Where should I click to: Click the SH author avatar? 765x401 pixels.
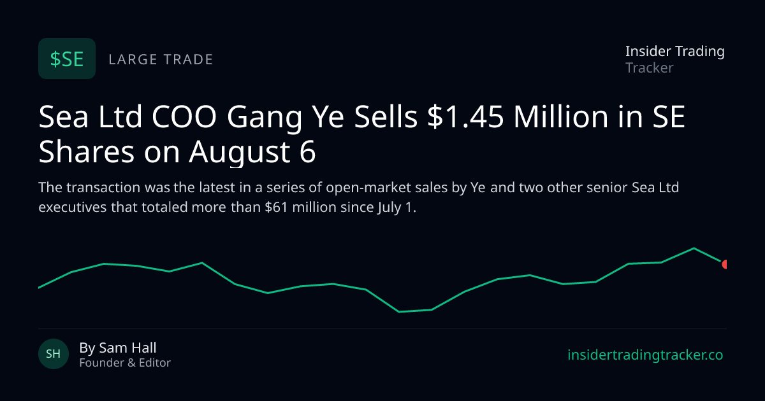(54, 354)
